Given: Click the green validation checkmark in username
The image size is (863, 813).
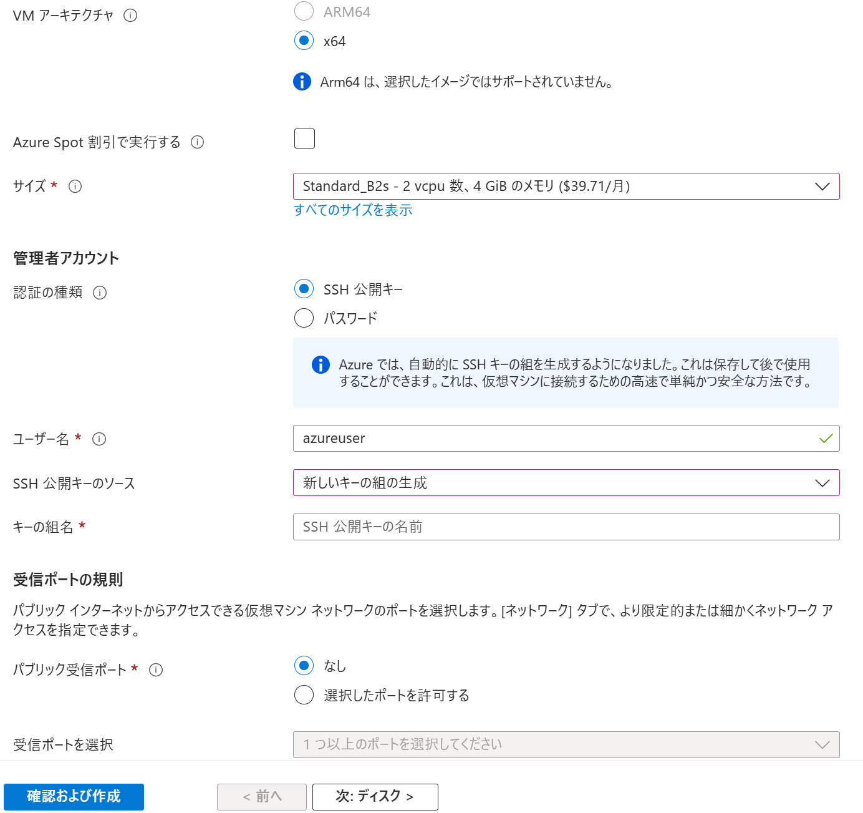Looking at the screenshot, I should (x=826, y=439).
